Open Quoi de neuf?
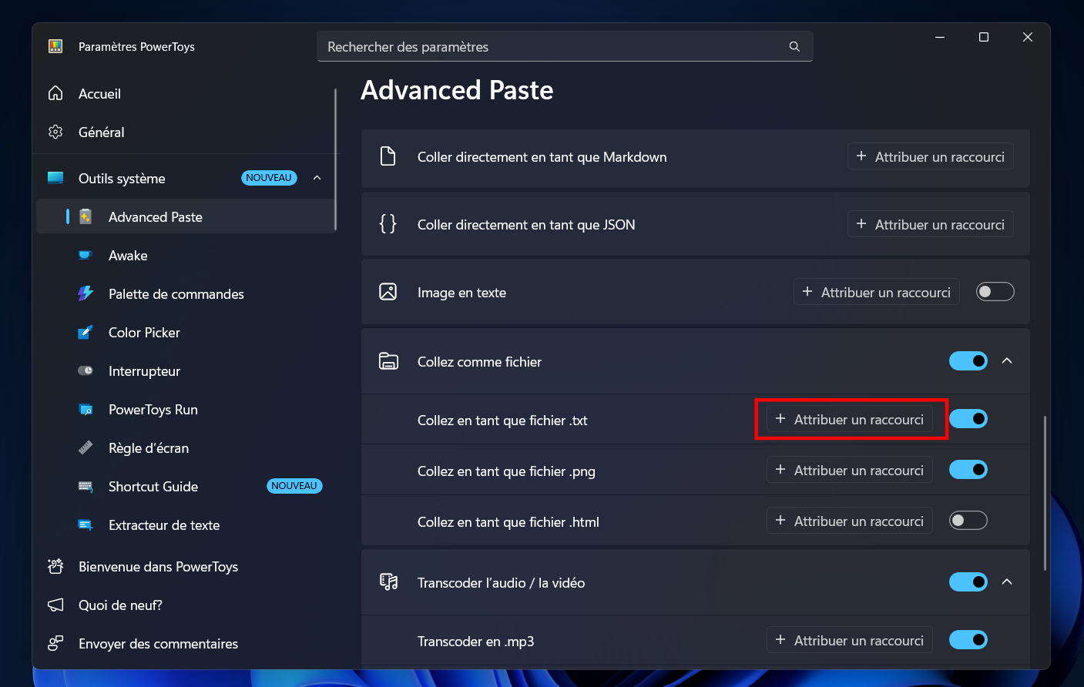This screenshot has height=687, width=1084. (x=186, y=605)
